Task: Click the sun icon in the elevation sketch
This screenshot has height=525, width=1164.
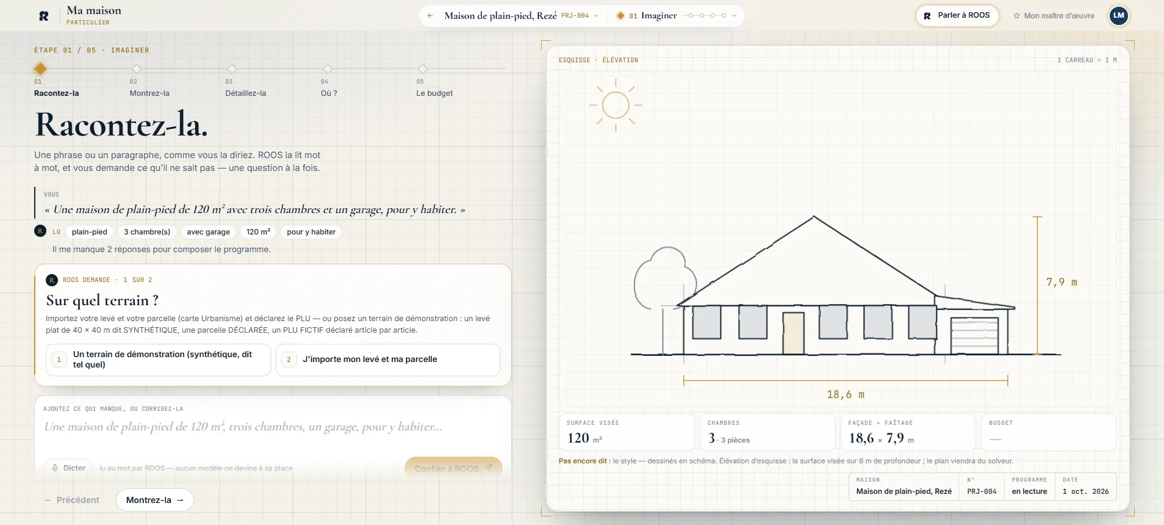Action: click(616, 105)
